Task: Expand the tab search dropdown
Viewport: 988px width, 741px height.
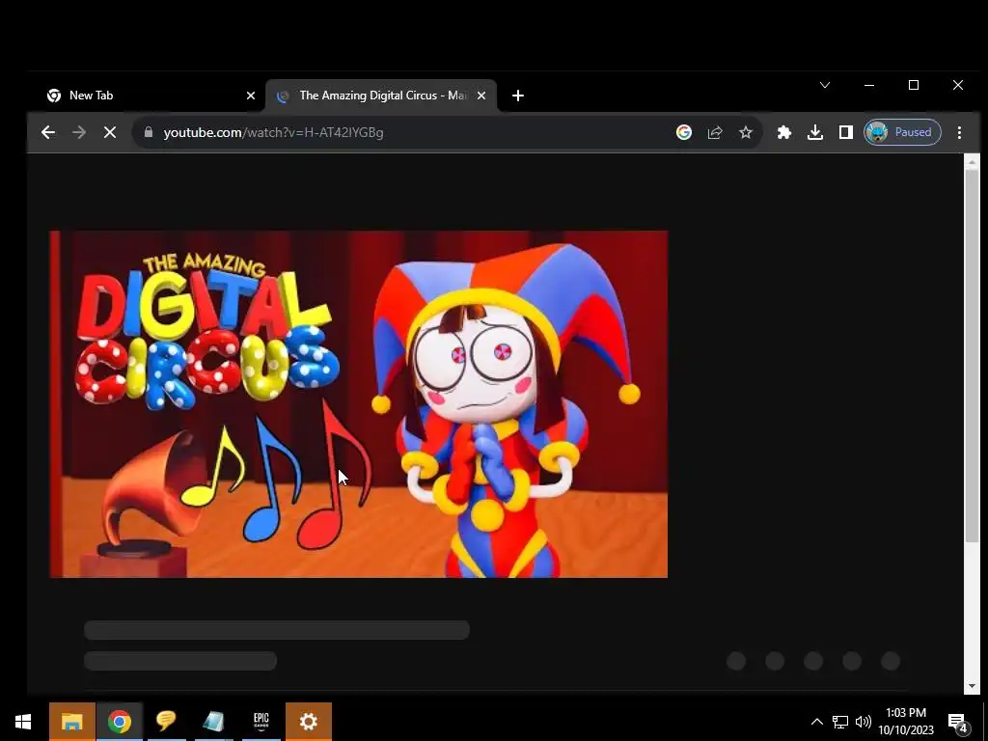Action: click(825, 85)
